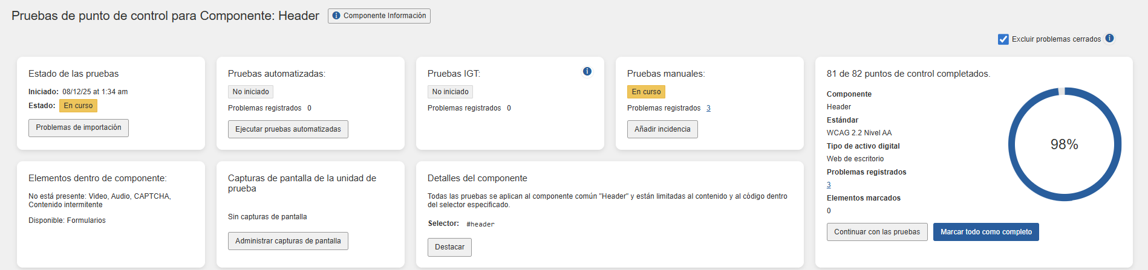Click the 98% progress donut chart

1064,144
